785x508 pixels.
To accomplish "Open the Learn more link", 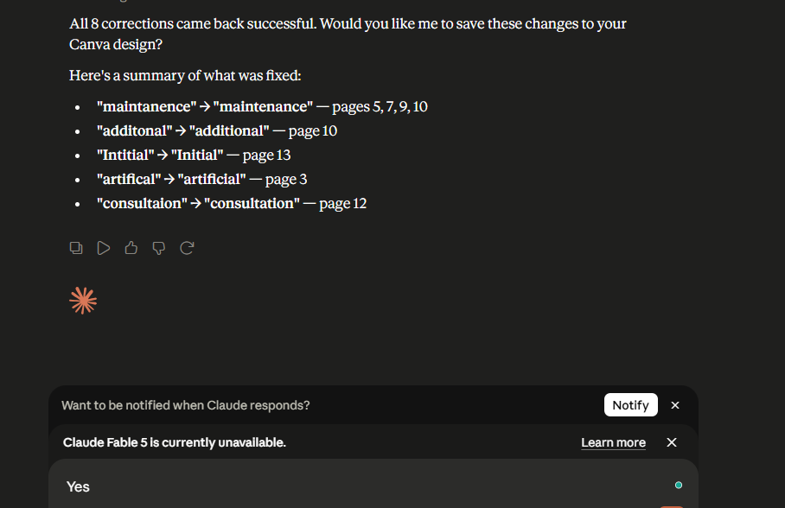I will click(613, 442).
